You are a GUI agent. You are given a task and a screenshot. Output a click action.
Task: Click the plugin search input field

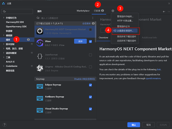(x=64, y=18)
